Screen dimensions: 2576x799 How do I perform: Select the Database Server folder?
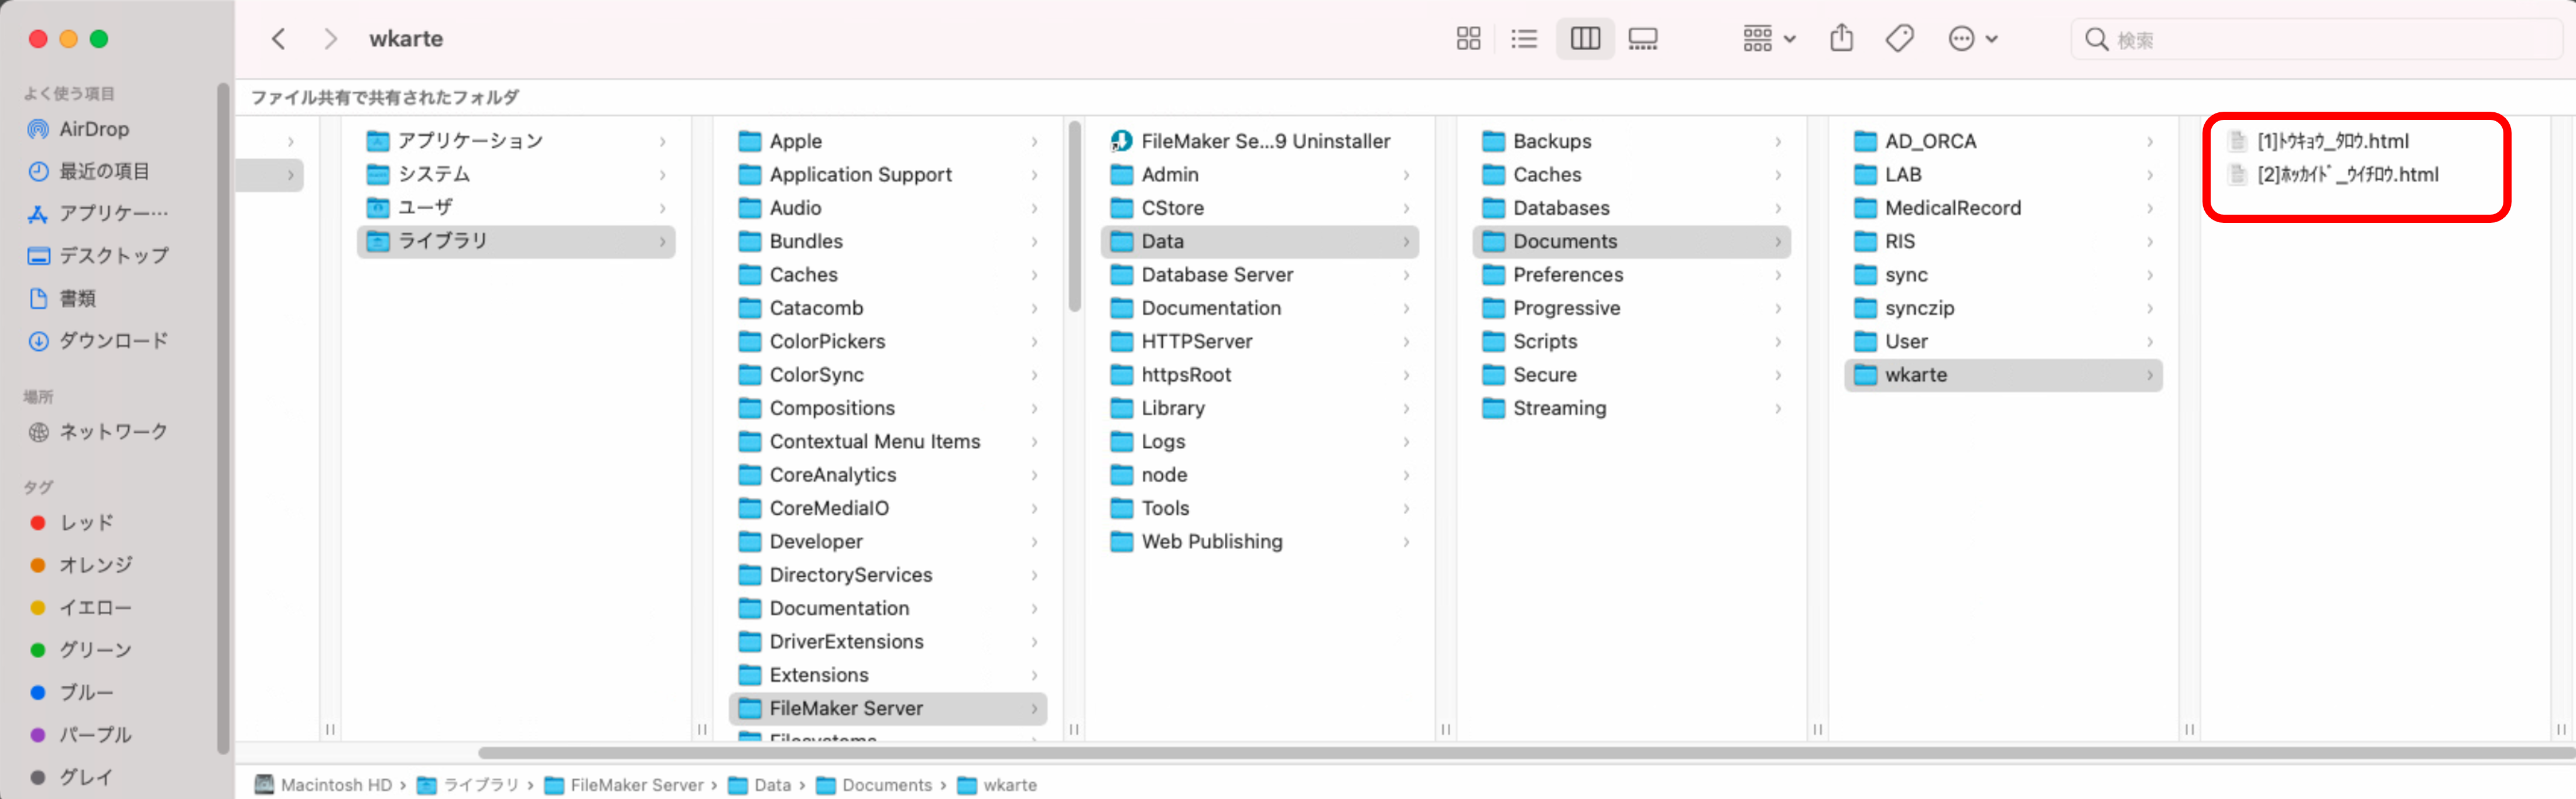point(1260,275)
